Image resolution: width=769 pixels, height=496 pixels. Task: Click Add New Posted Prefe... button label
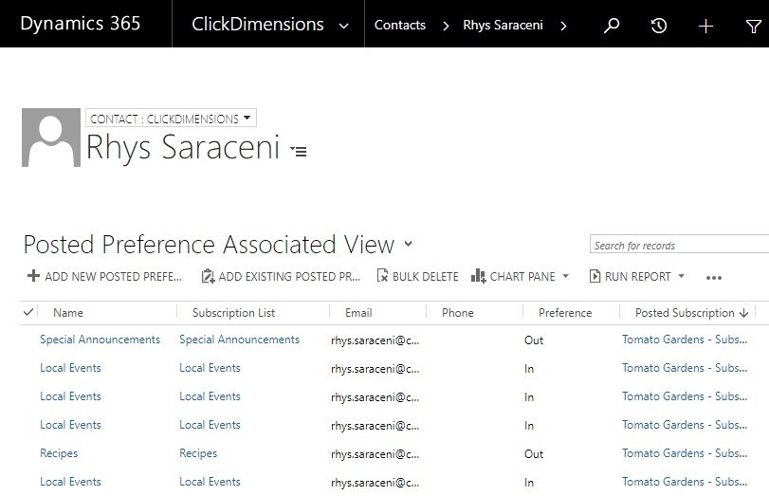[113, 277]
